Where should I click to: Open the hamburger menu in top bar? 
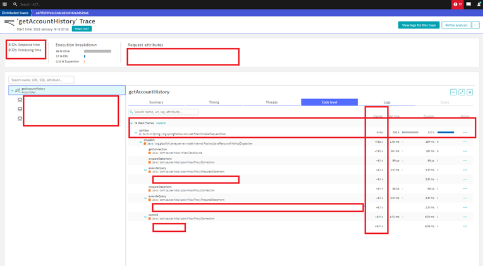[x=5, y=4]
